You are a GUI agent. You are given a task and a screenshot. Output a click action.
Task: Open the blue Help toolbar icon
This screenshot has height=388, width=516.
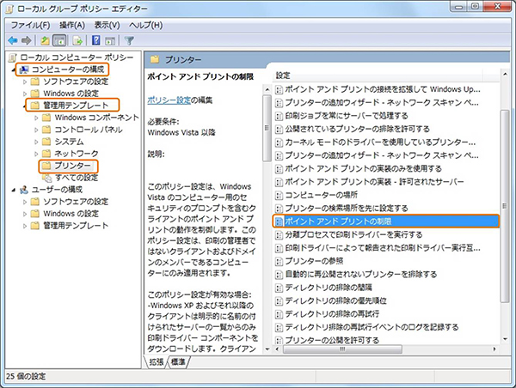point(98,39)
